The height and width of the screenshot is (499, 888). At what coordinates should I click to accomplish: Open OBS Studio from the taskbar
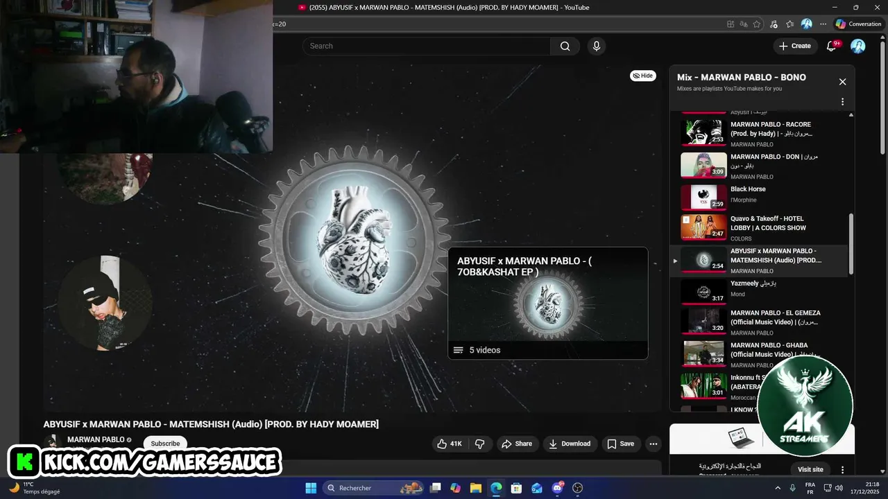[578, 488]
